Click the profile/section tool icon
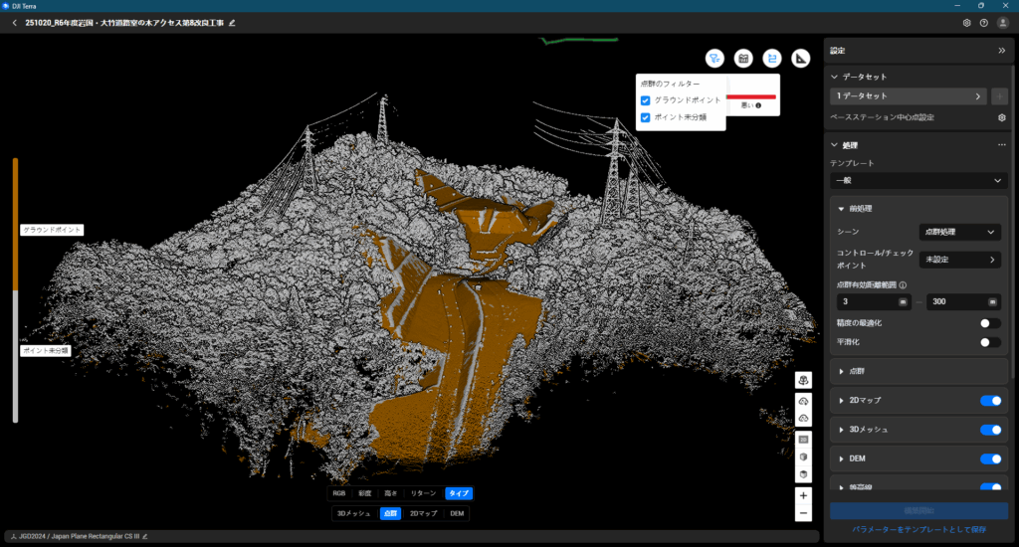The image size is (1019, 547). [772, 59]
